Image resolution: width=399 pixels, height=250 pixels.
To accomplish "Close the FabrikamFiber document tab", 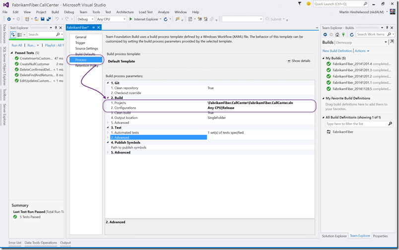I will 98,27.
